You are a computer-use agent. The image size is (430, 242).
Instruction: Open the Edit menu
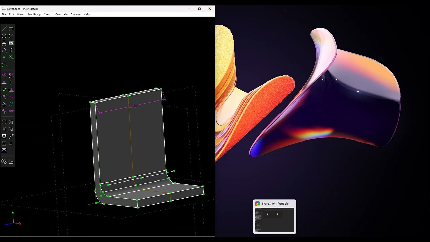(12, 14)
